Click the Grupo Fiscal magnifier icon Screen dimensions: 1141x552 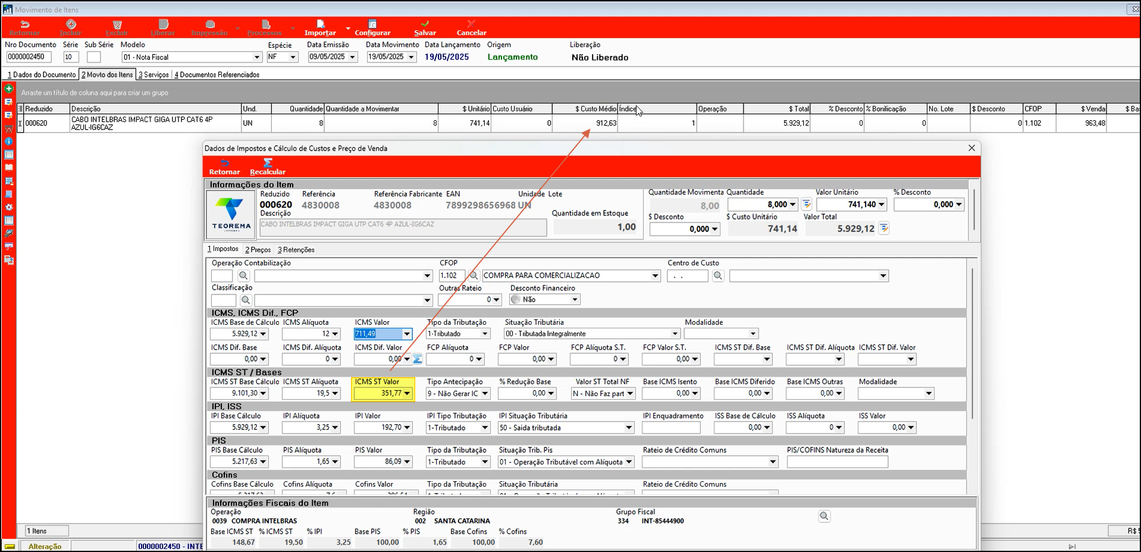824,516
